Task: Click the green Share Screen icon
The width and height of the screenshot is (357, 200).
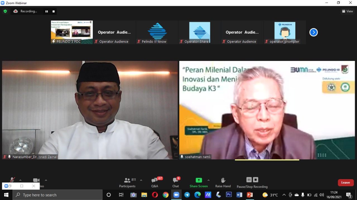Action: pos(199,180)
